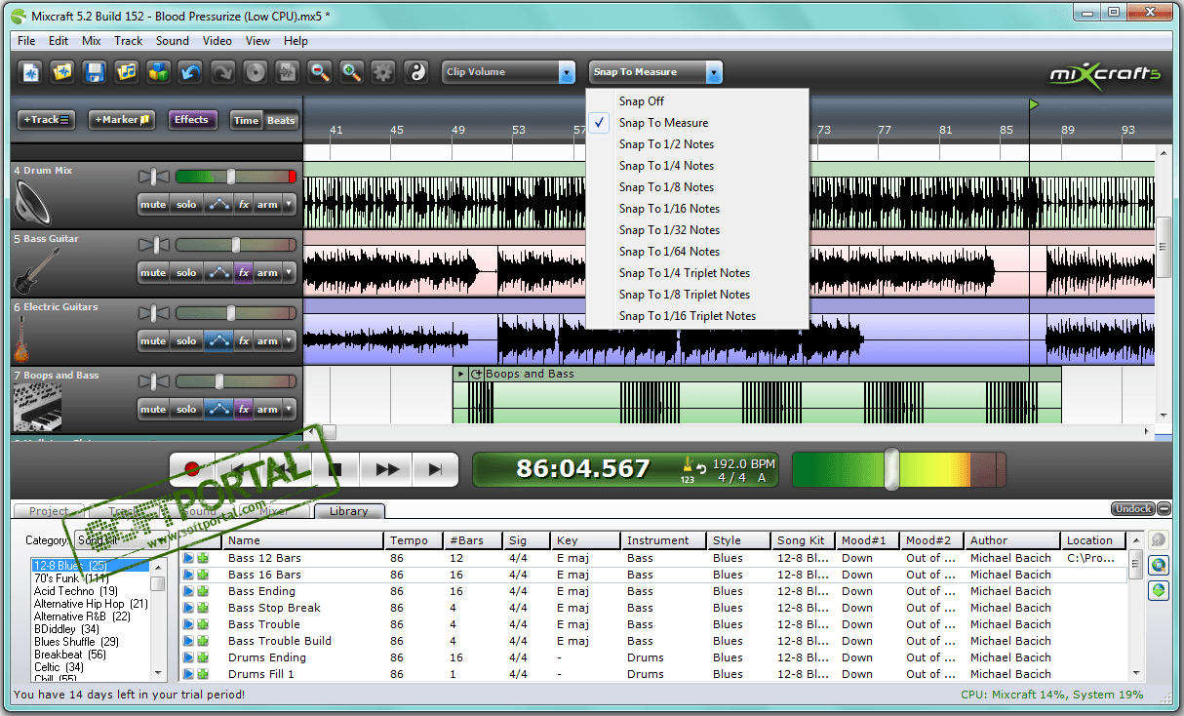The height and width of the screenshot is (716, 1184).
Task: Arm the Electric Guitars track for recording
Action: [x=267, y=341]
